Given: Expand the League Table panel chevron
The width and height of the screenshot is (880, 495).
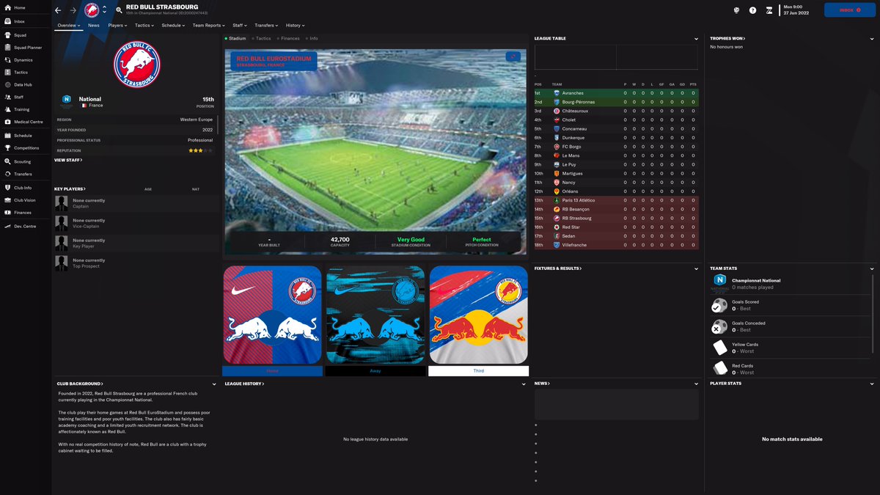Looking at the screenshot, I should (696, 39).
